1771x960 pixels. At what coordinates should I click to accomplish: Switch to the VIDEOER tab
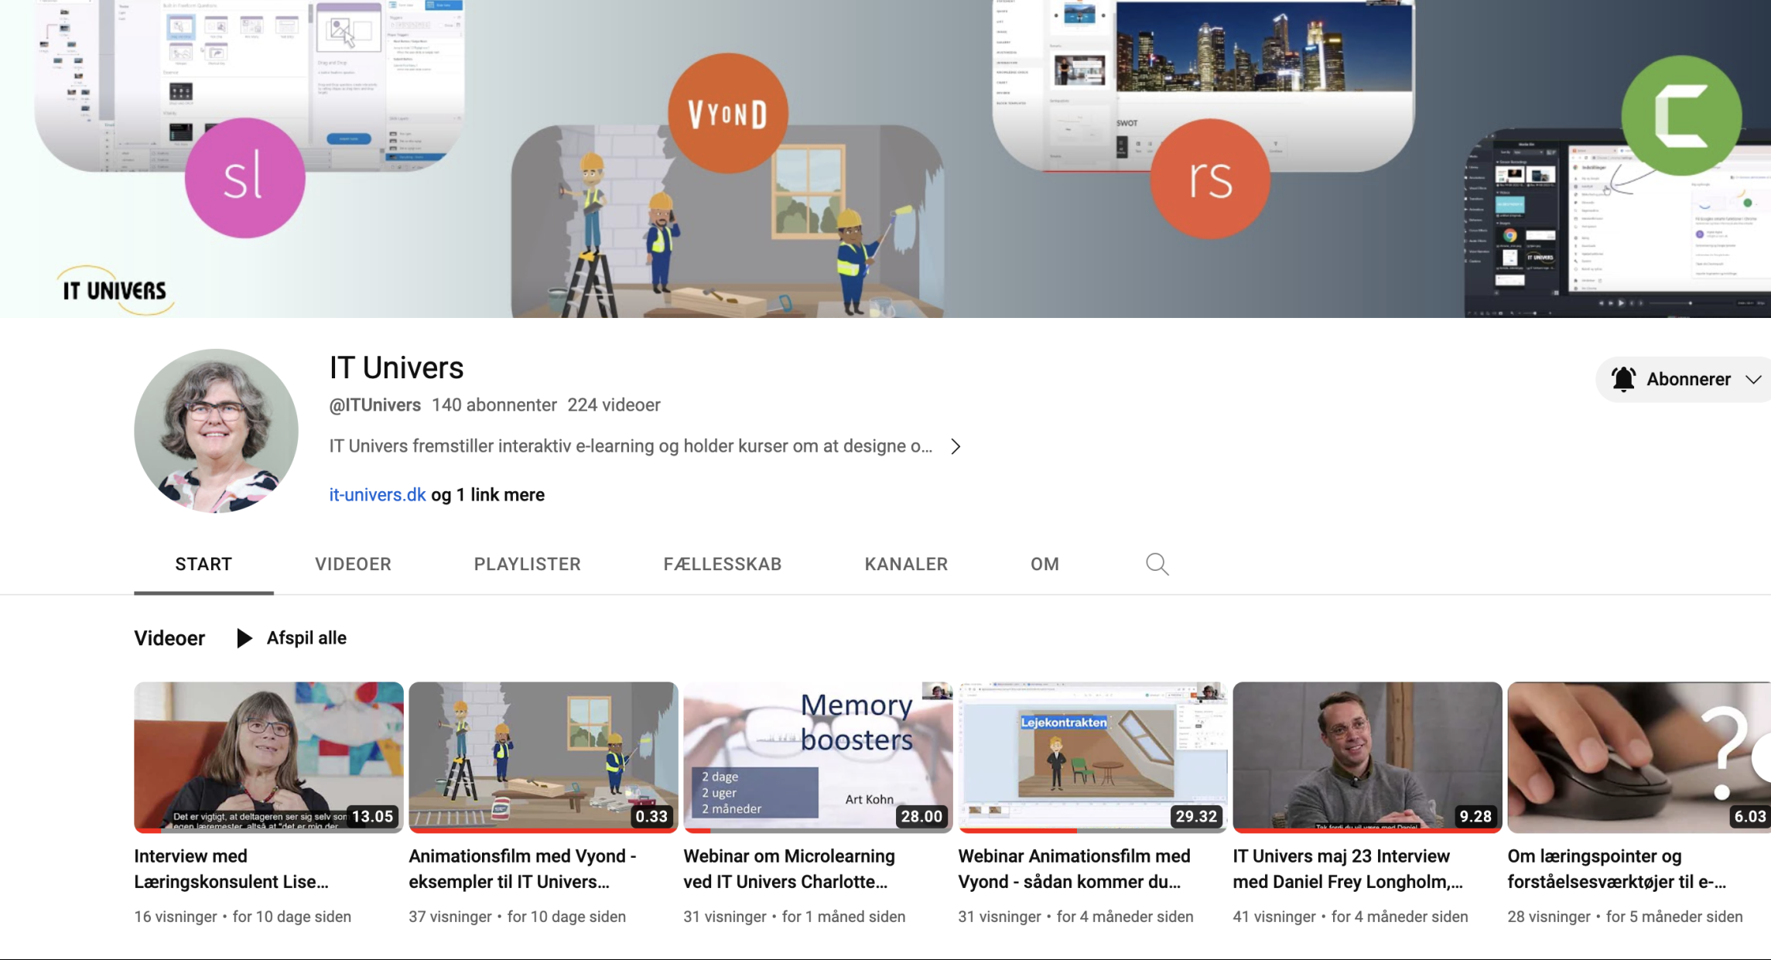coord(353,564)
